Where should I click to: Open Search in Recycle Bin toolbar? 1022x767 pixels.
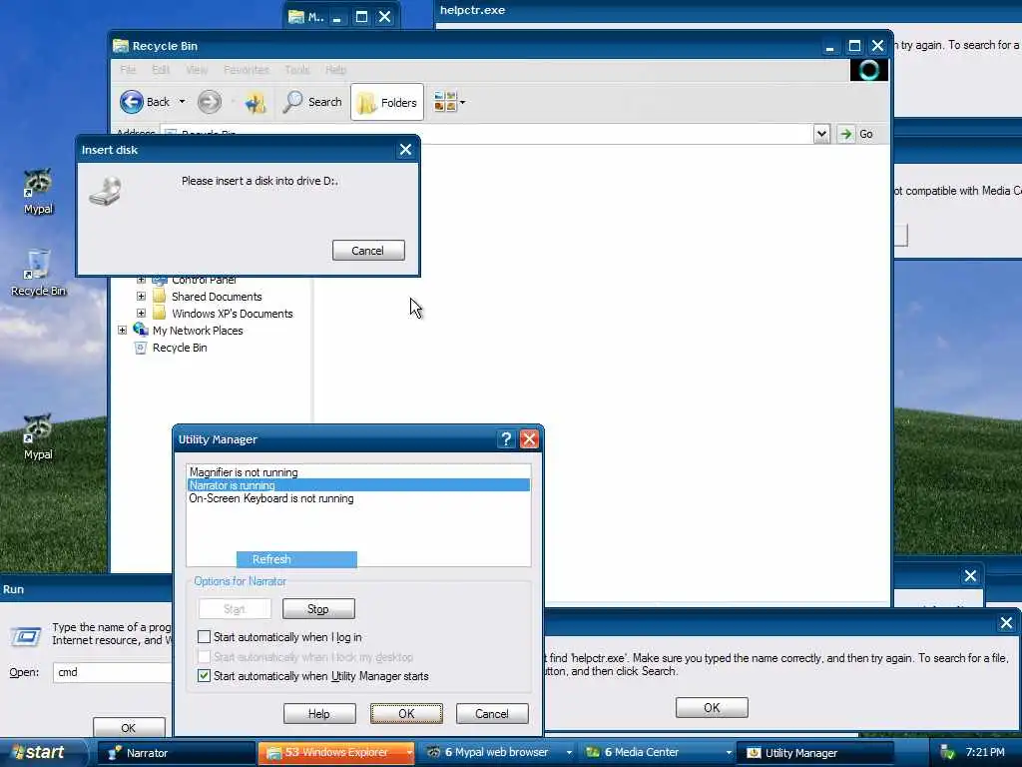(312, 102)
